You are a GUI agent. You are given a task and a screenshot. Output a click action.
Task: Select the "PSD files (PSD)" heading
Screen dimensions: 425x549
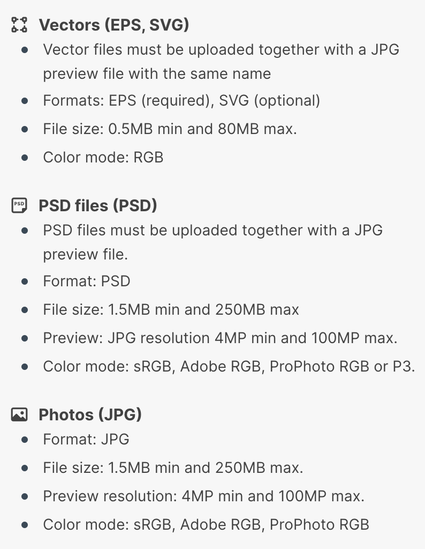97,205
